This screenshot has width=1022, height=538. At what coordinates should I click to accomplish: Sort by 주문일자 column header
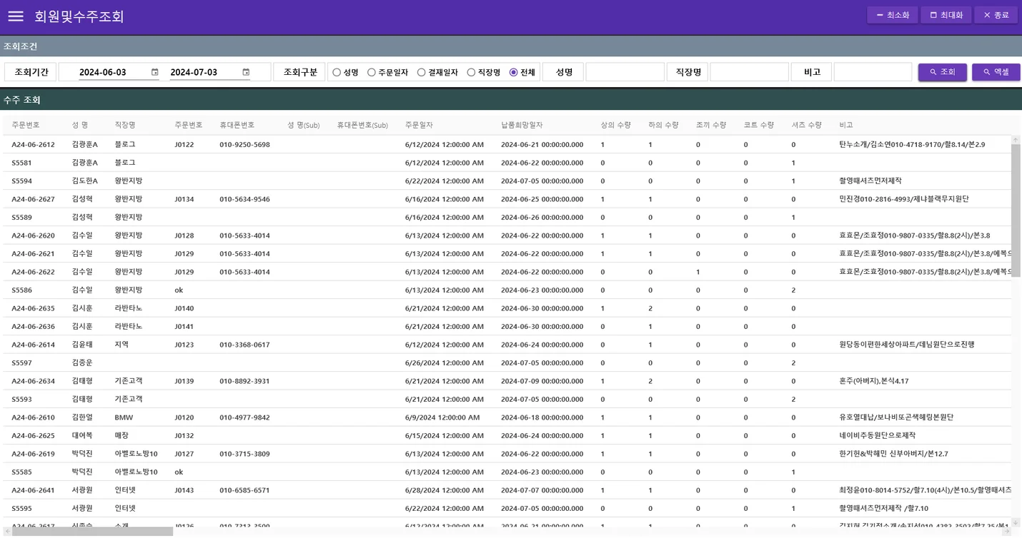[419, 125]
